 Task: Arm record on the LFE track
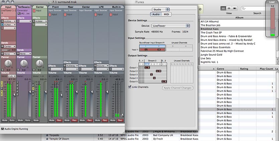(x=106, y=120)
